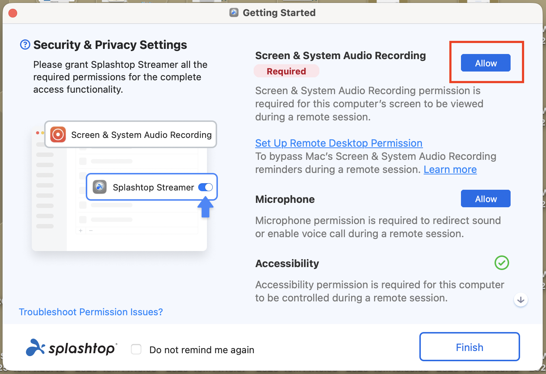Open the Set Up Remote Desktop Permission link
This screenshot has width=546, height=374.
[x=339, y=143]
